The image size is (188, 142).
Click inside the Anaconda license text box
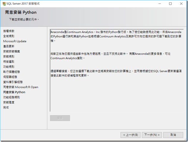coord(117,70)
